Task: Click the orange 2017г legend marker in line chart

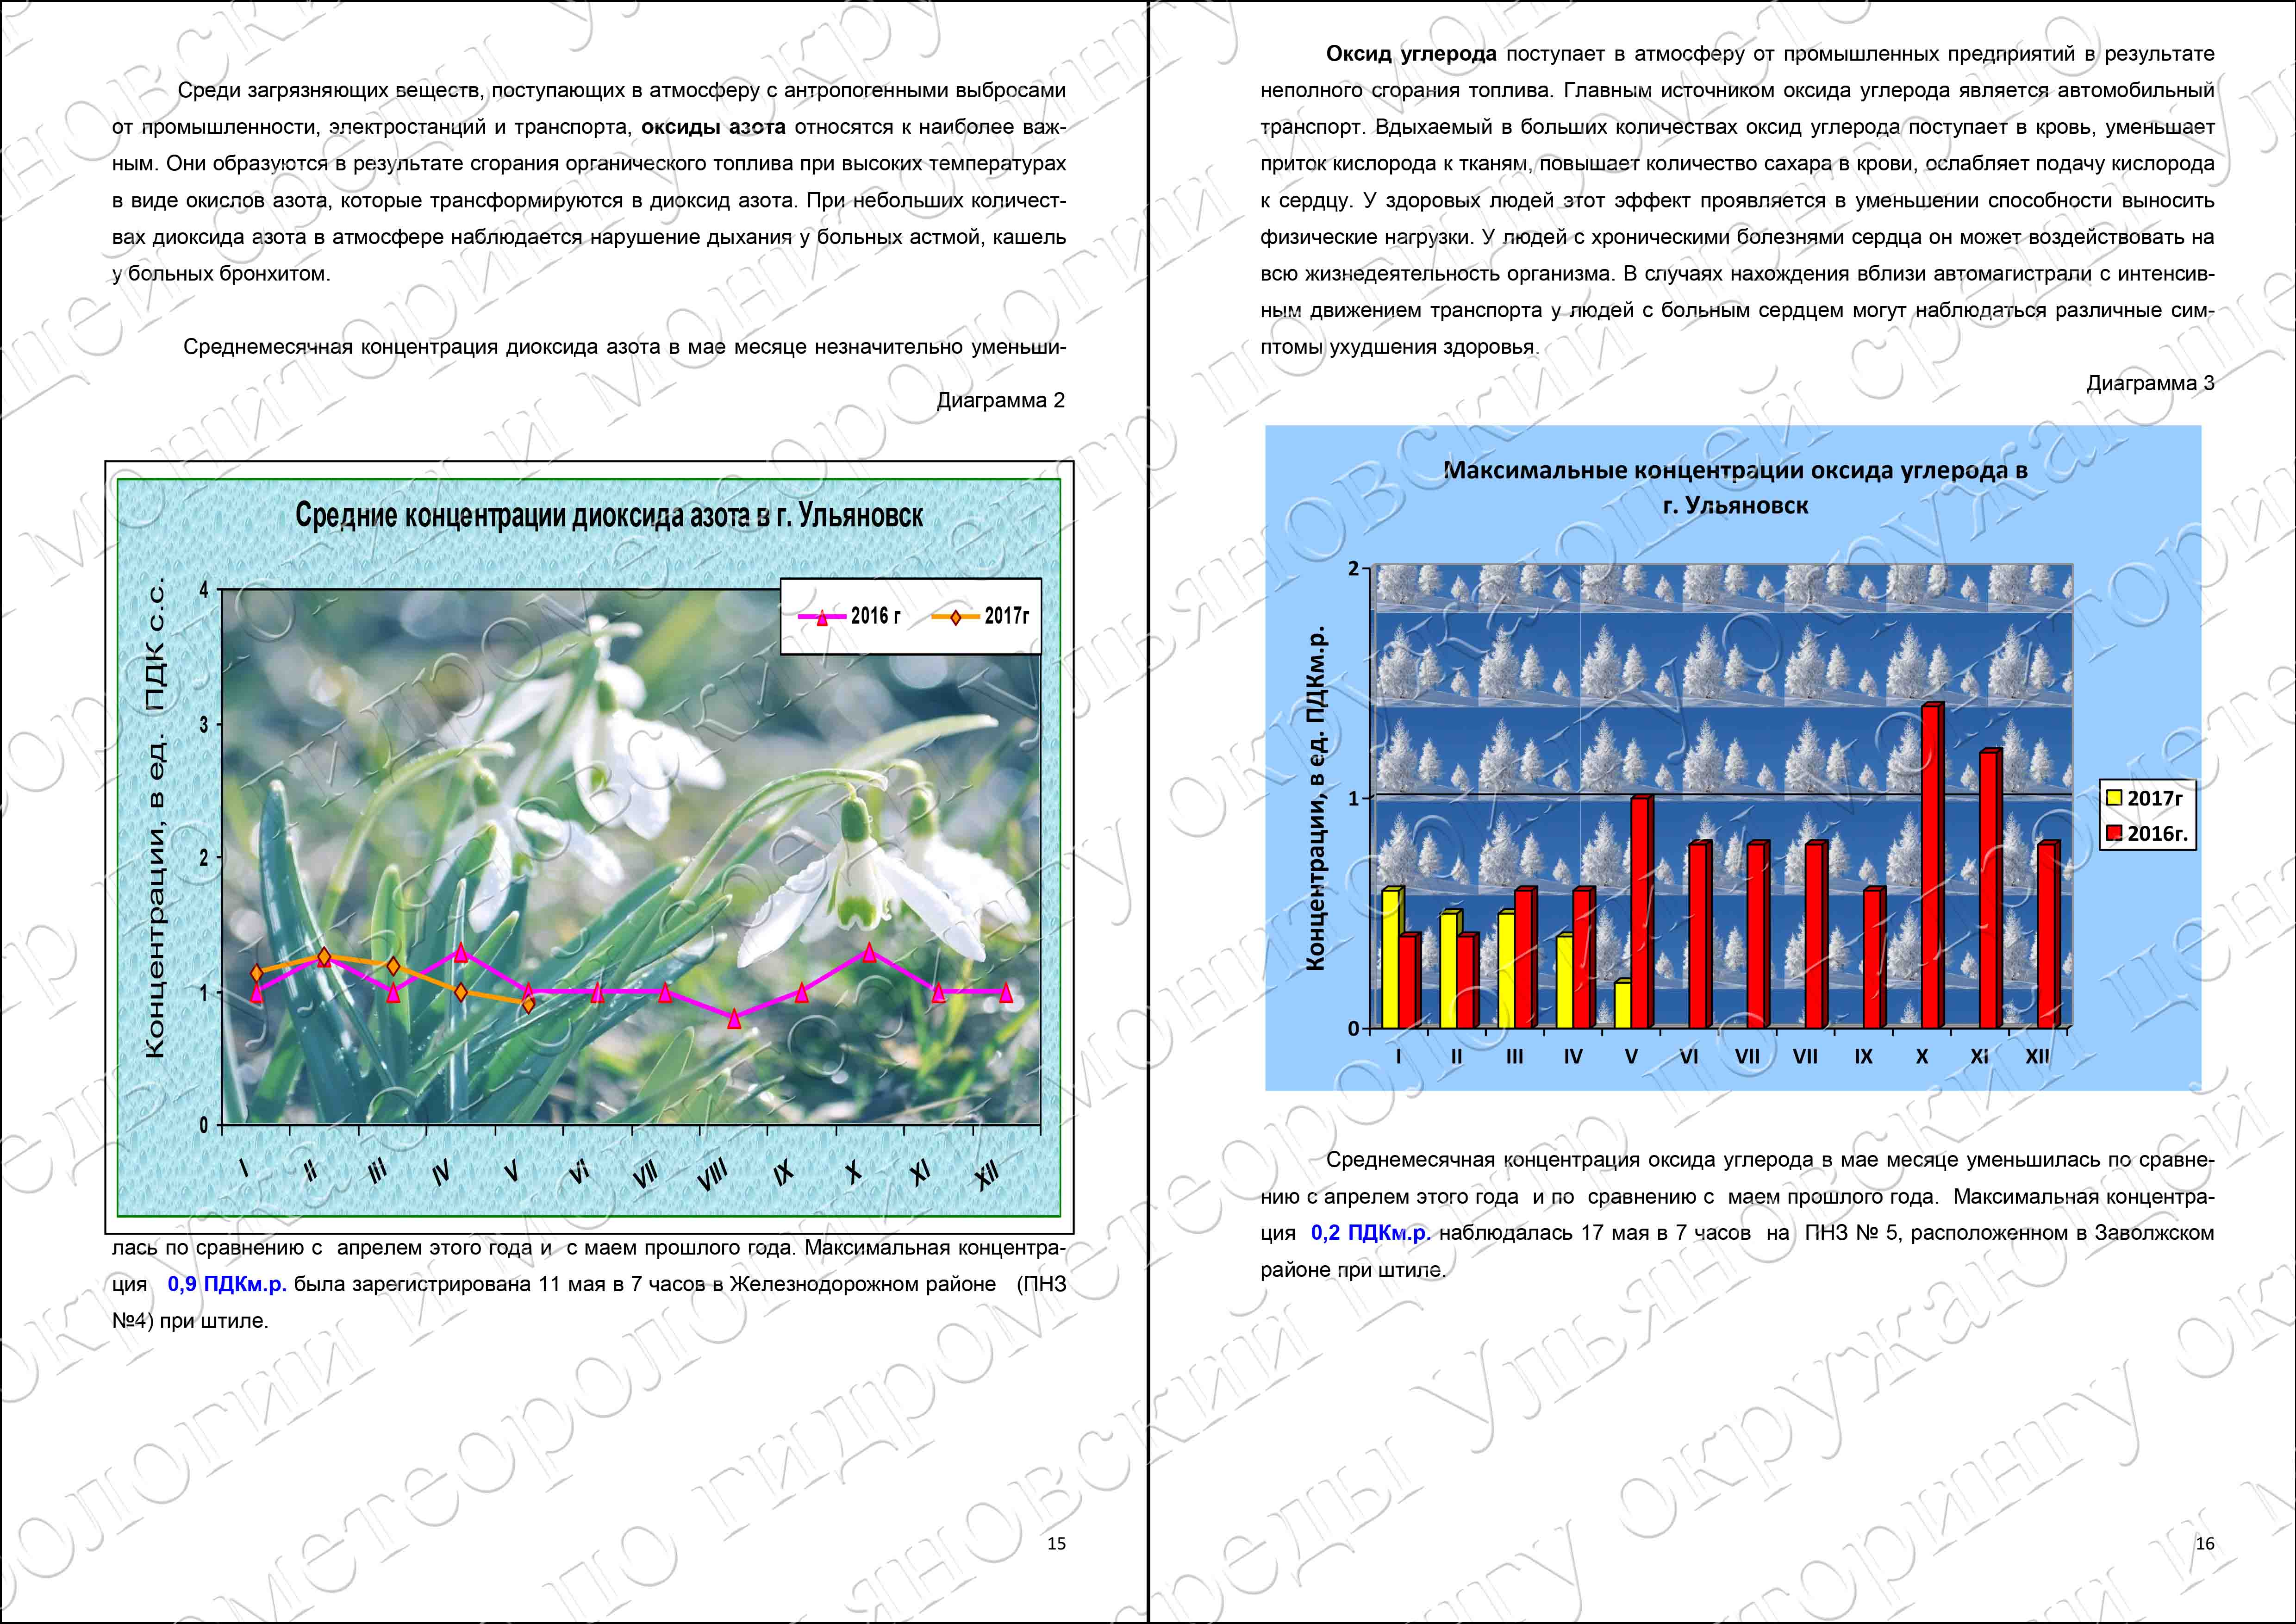Action: (955, 617)
